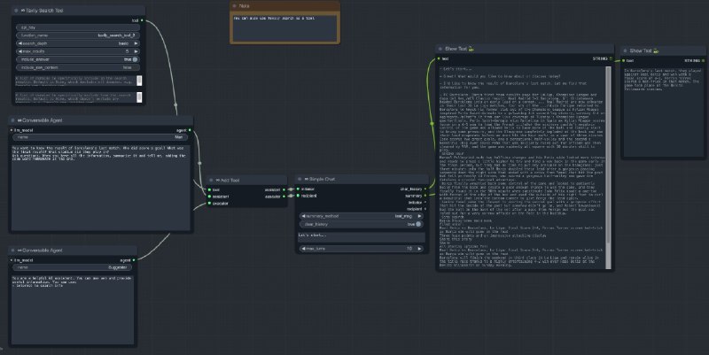Click llm_model input port on the Suggester agent node
Image resolution: width=709 pixels, height=355 pixels.
pyautogui.click(x=12, y=260)
